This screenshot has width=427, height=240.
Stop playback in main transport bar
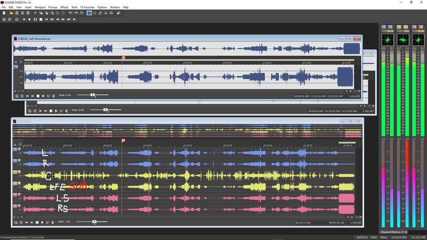41,19
